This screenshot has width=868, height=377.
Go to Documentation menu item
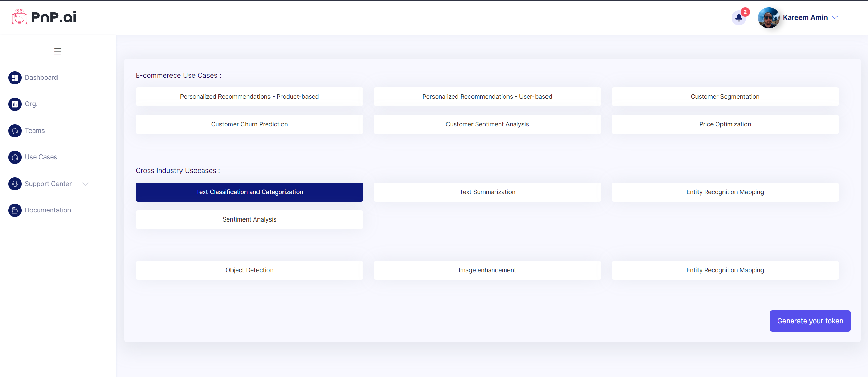(x=48, y=210)
